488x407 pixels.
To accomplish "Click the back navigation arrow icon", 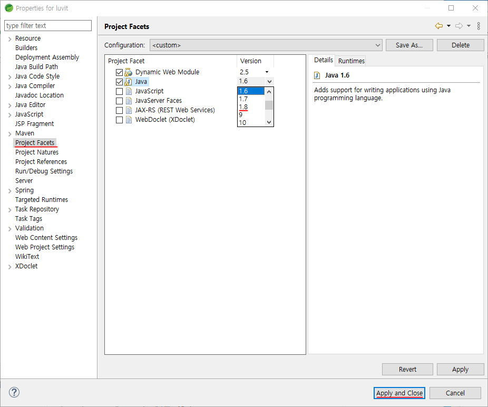I will click(x=439, y=26).
